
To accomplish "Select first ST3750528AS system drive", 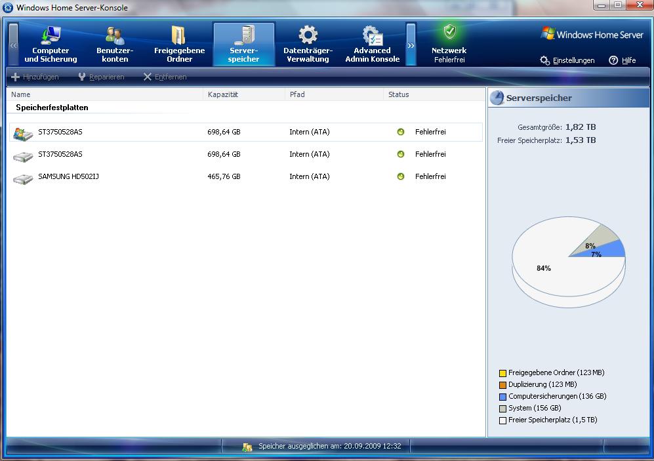I will point(60,132).
